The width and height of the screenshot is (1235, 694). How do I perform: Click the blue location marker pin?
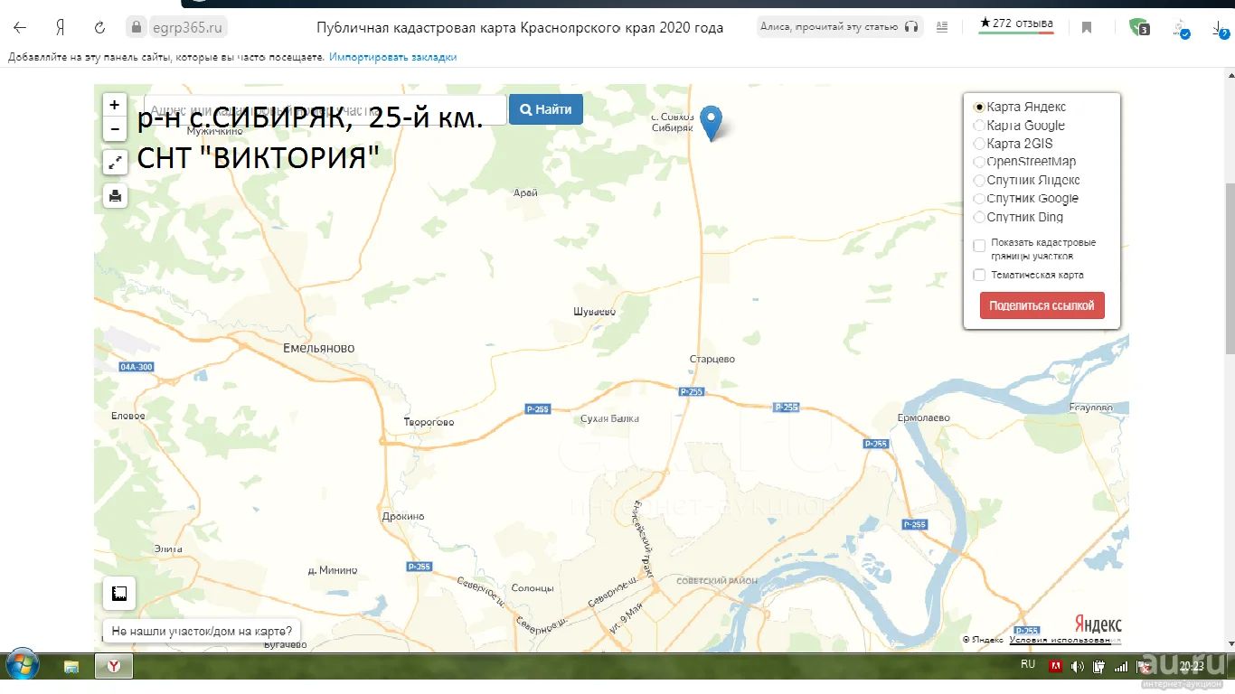pos(712,122)
